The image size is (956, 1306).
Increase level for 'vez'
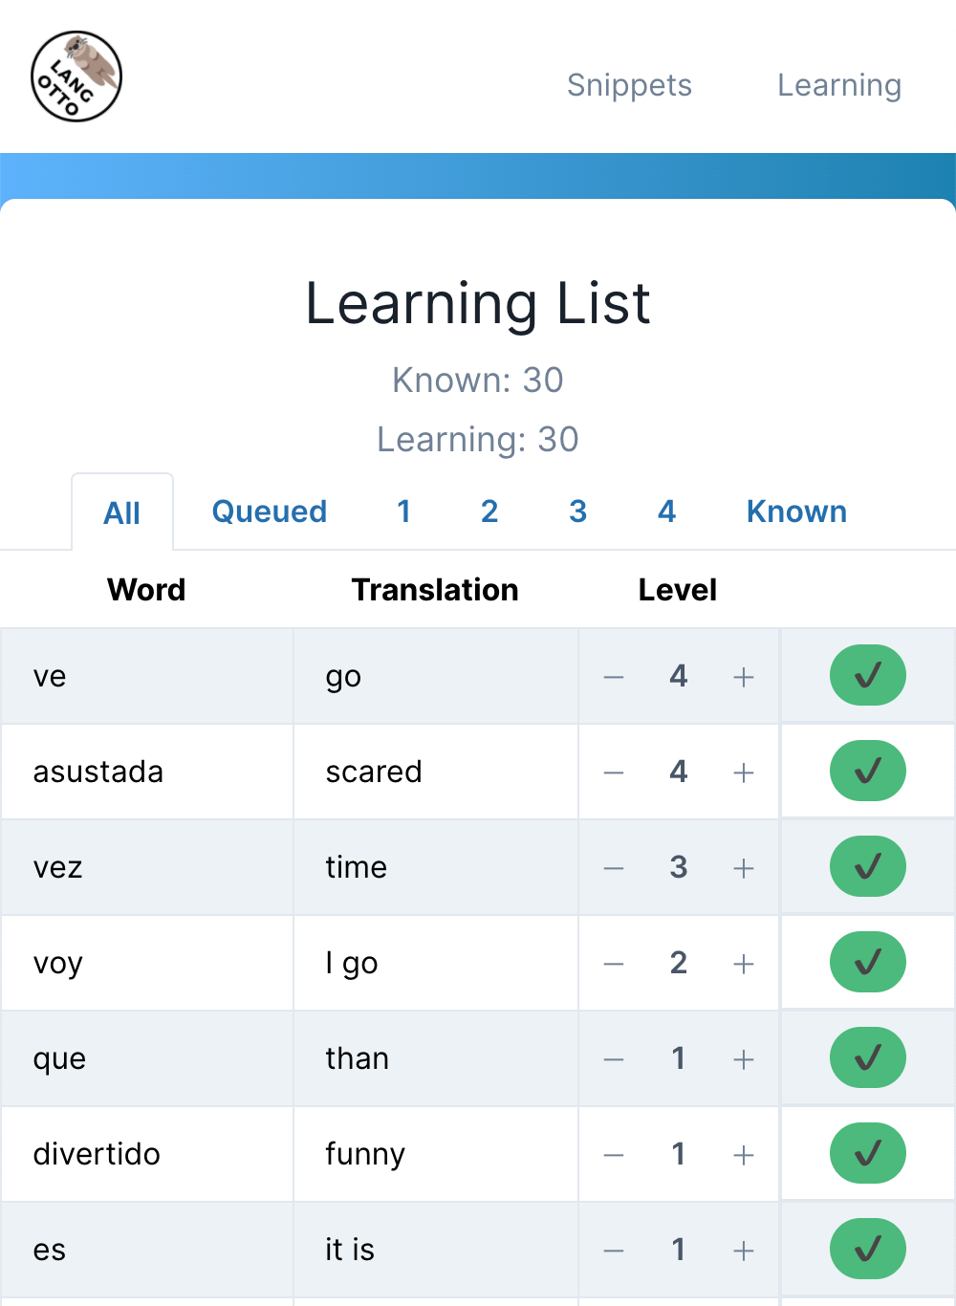(744, 868)
